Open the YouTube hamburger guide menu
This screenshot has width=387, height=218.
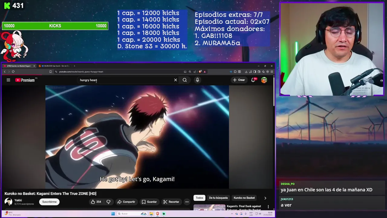pyautogui.click(x=8, y=80)
